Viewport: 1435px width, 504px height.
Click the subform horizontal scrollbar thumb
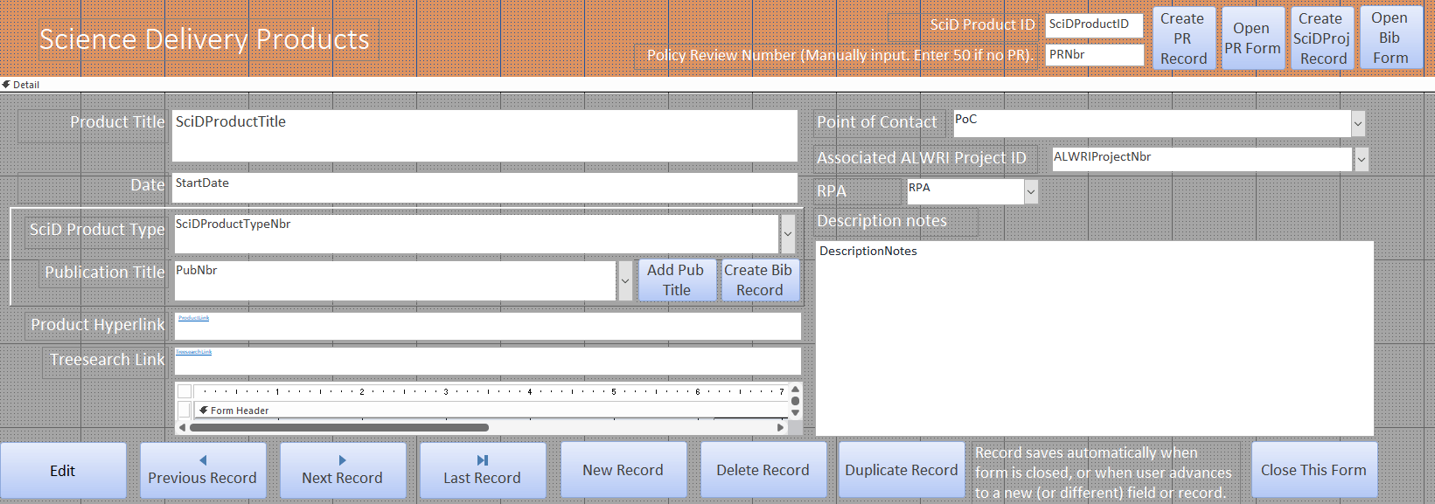339,427
